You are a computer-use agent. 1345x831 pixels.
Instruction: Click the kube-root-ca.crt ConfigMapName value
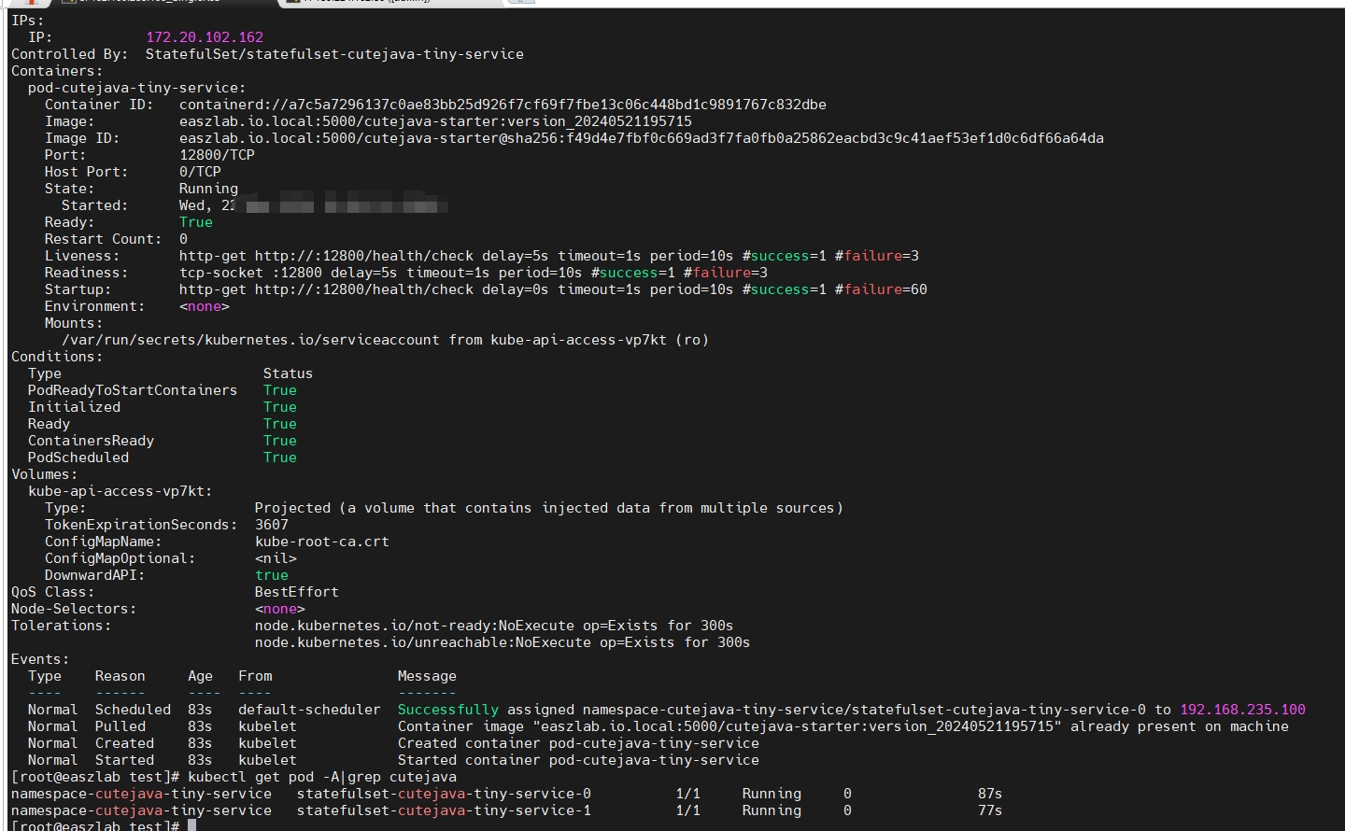(321, 542)
